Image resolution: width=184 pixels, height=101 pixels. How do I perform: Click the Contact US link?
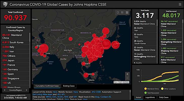coord(105,97)
